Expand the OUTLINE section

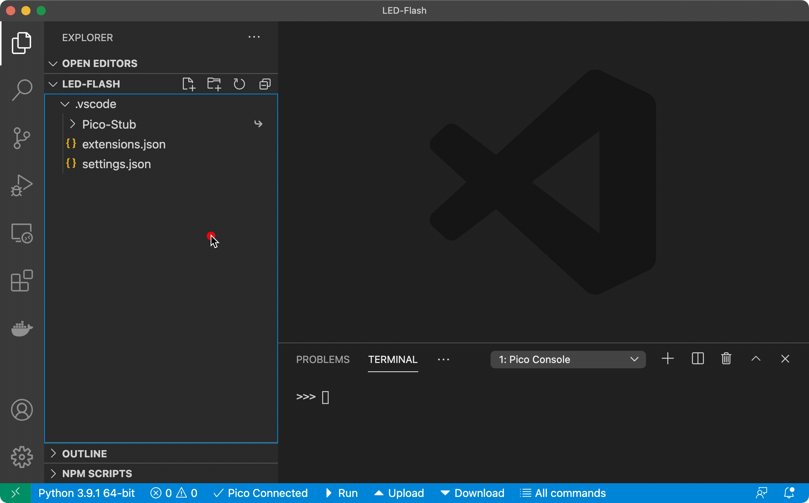[x=85, y=454]
